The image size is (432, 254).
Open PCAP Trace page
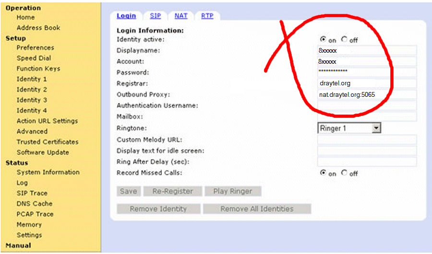[35, 214]
